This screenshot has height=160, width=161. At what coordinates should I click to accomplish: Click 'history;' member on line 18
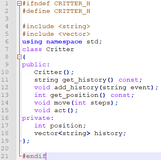click(x=110, y=133)
